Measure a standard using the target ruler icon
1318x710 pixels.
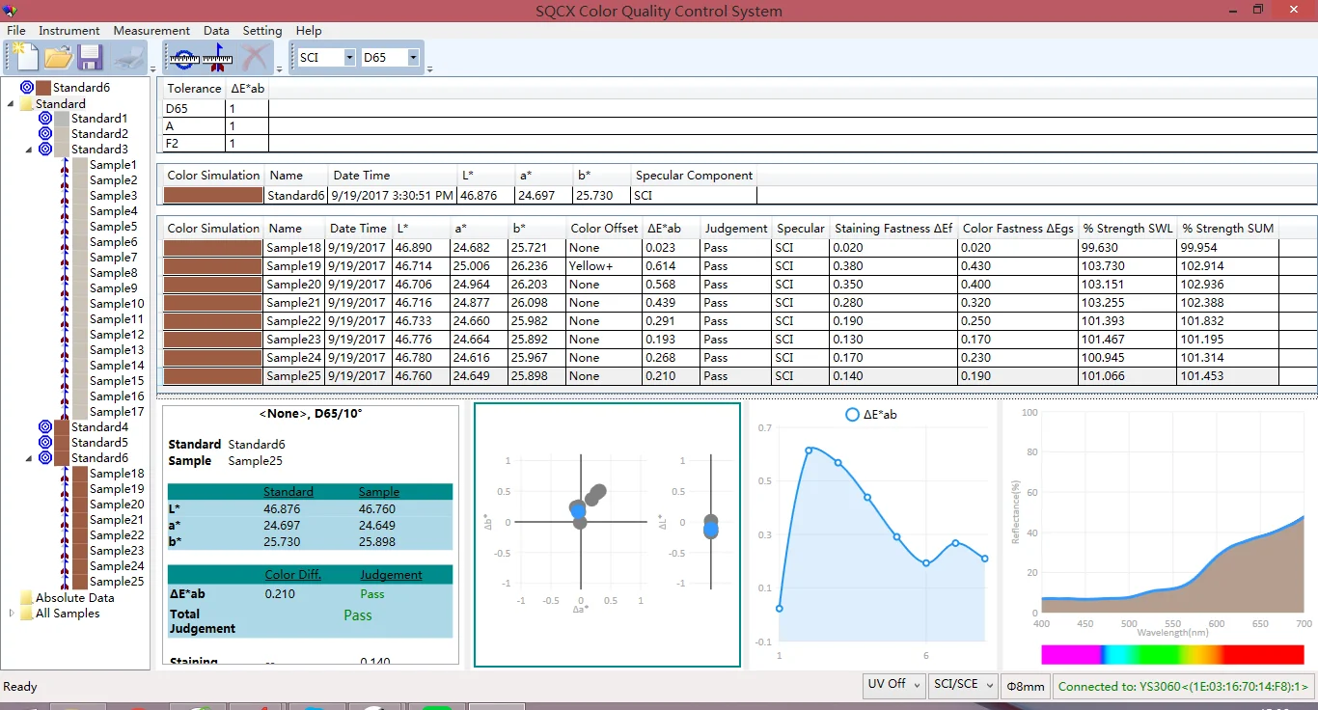(183, 58)
